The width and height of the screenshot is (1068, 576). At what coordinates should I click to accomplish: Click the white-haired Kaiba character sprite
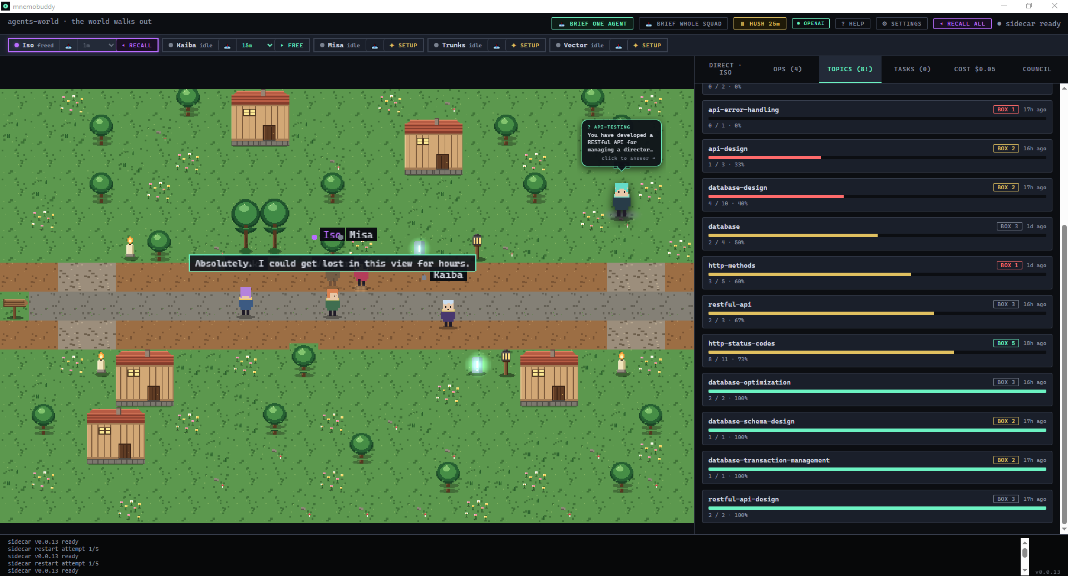click(x=448, y=313)
